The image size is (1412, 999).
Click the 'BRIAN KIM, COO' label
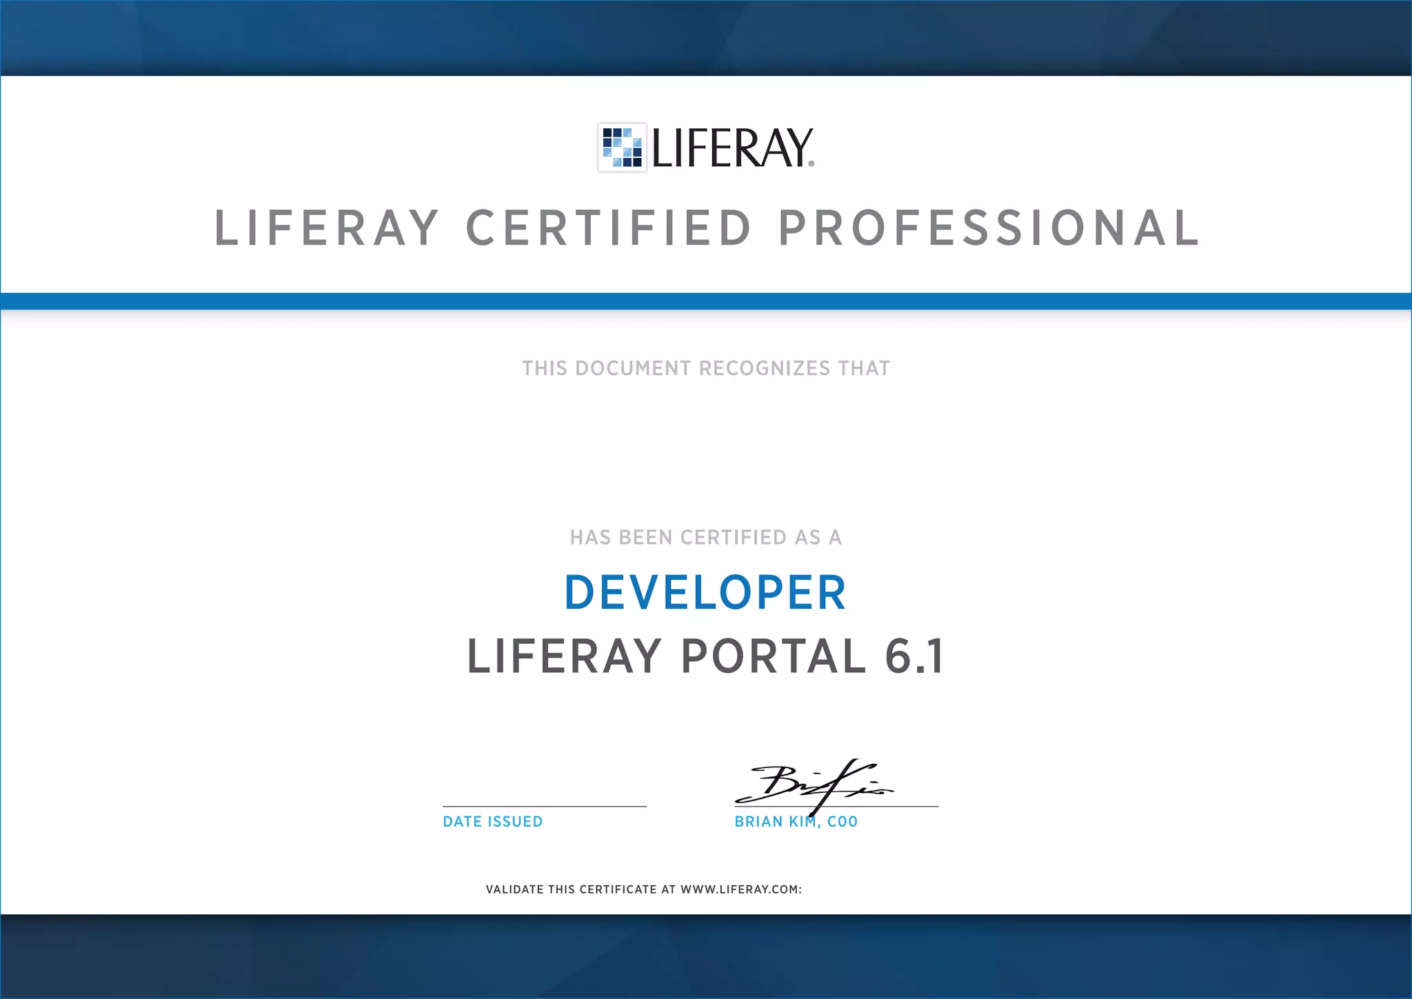click(x=796, y=822)
